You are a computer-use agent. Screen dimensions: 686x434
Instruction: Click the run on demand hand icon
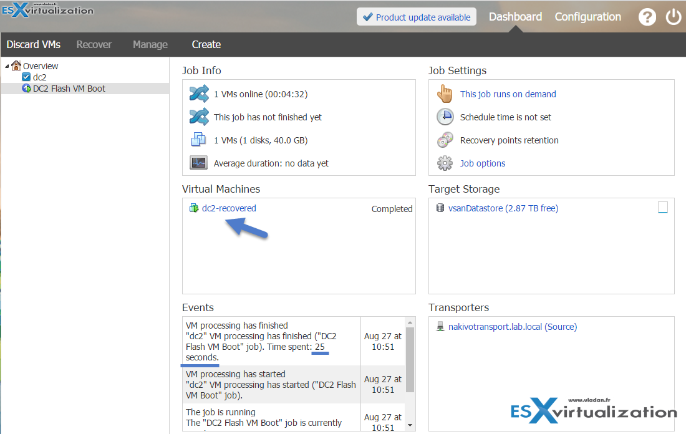tap(445, 94)
